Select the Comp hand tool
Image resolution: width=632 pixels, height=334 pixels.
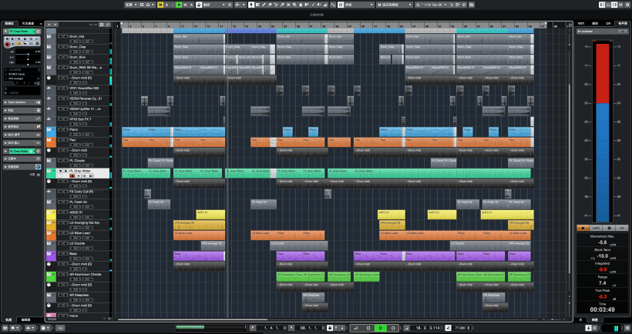click(x=301, y=5)
